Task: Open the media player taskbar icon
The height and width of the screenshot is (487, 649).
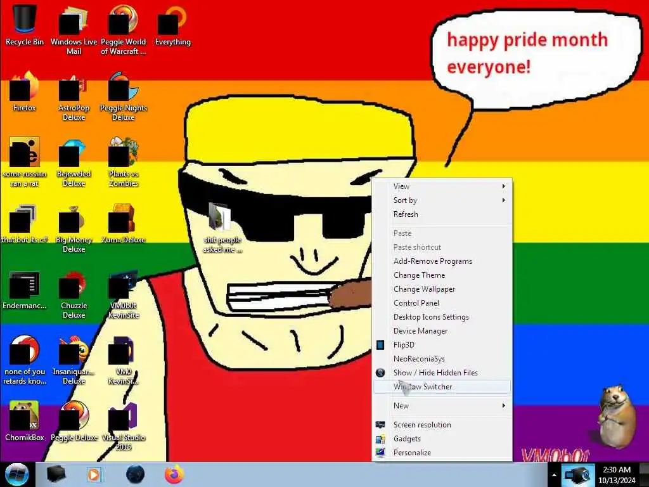Action: [94, 474]
